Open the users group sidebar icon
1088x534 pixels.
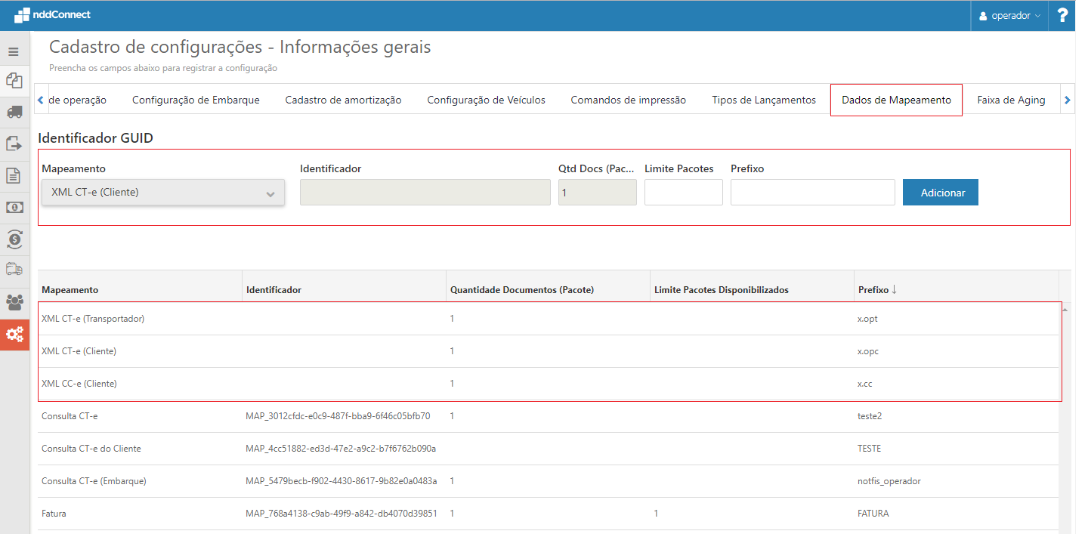[14, 302]
